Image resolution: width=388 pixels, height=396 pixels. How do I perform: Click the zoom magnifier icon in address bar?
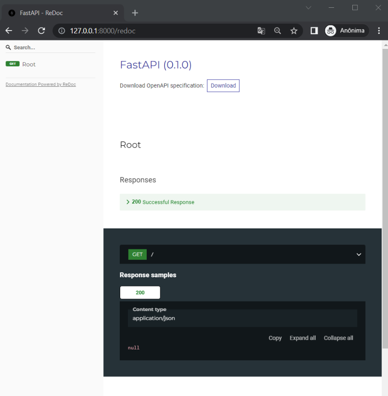277,31
